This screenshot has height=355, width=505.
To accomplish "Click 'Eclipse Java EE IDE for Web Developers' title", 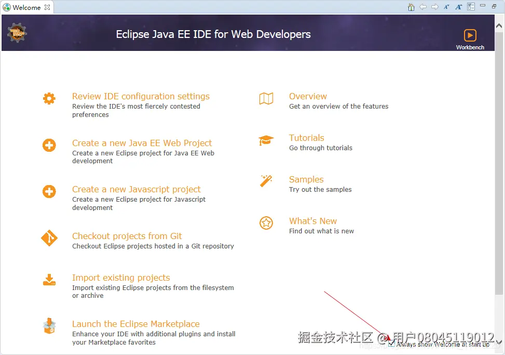I will tap(213, 34).
